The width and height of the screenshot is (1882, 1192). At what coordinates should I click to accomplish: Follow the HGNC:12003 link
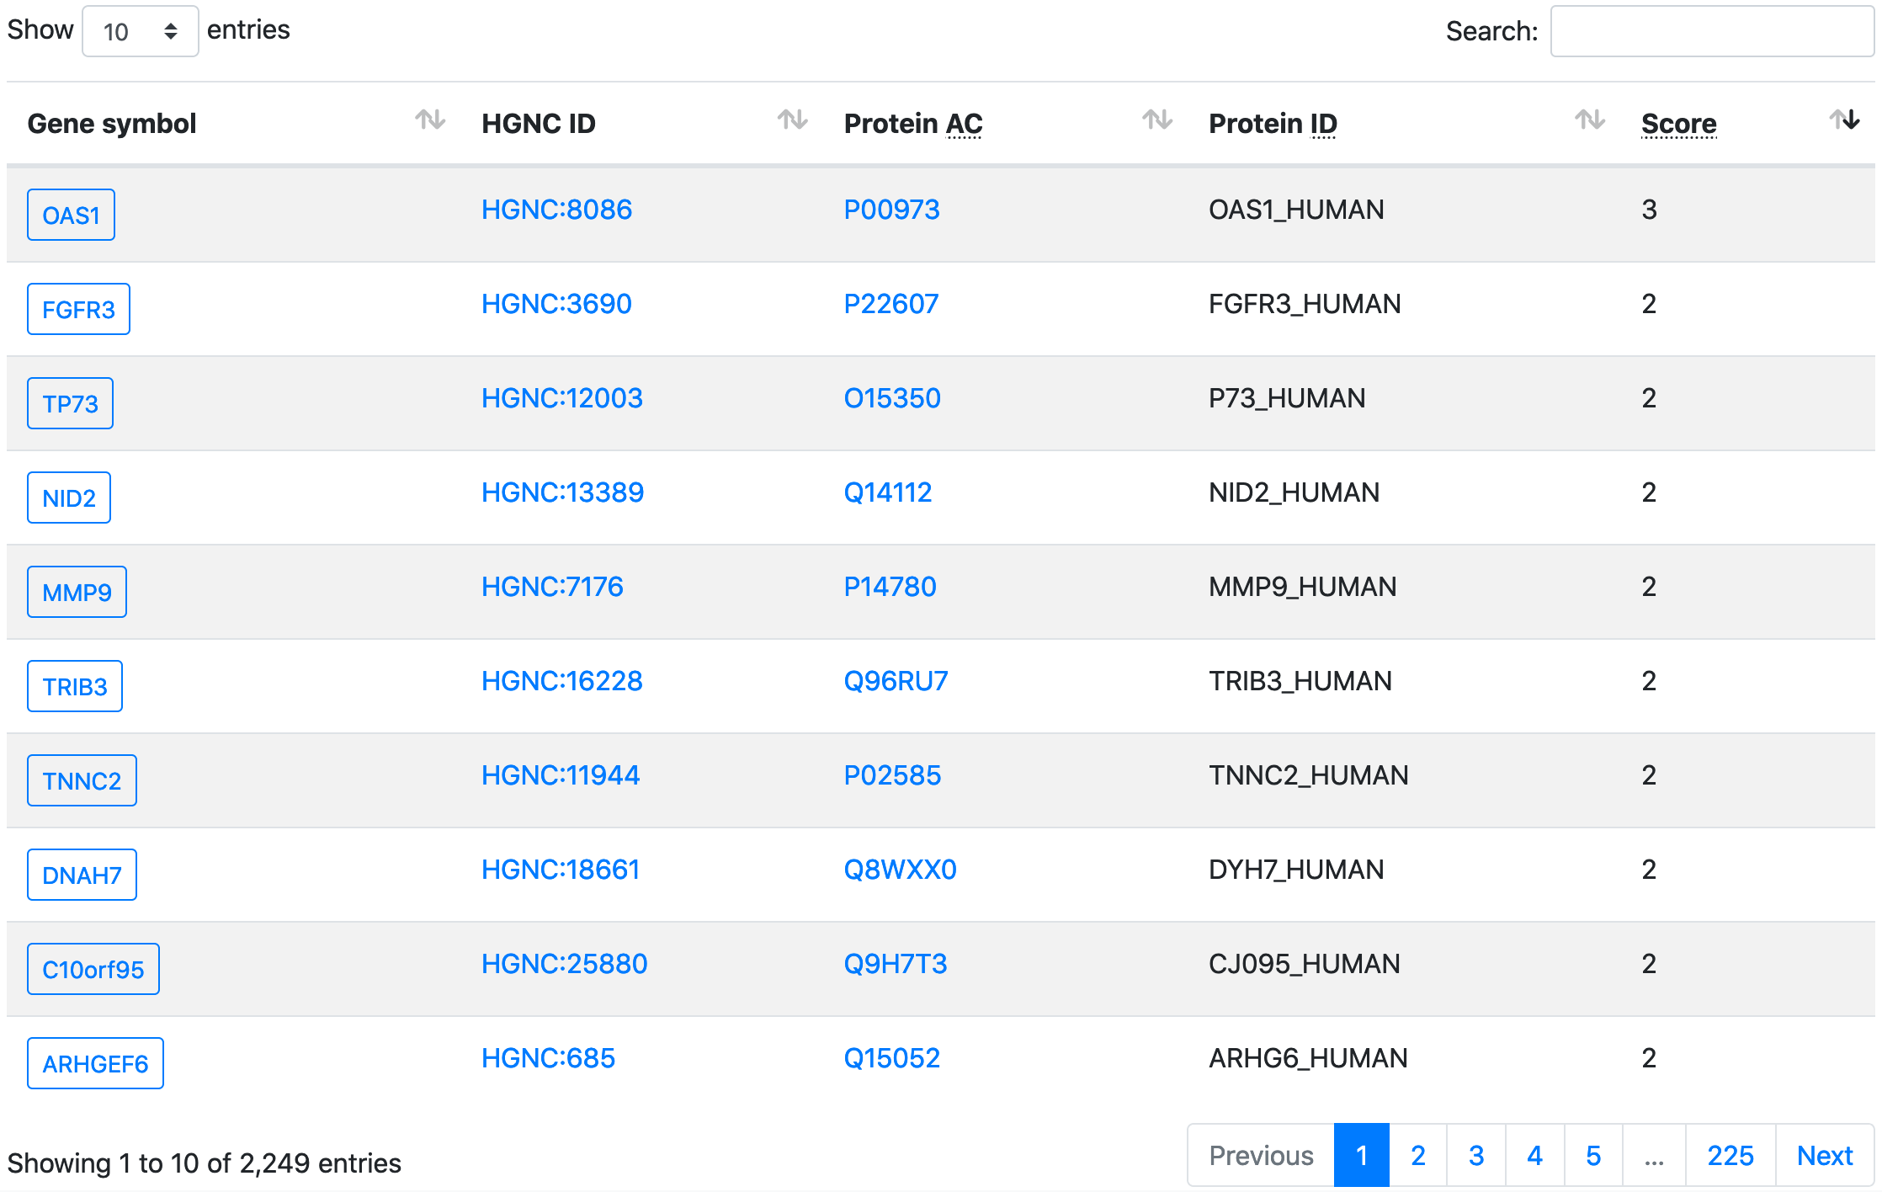point(562,398)
